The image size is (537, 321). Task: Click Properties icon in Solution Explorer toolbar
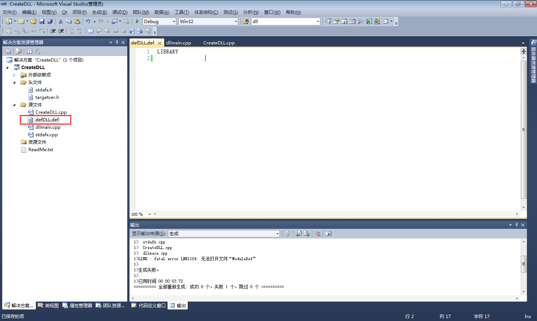(x=8, y=51)
